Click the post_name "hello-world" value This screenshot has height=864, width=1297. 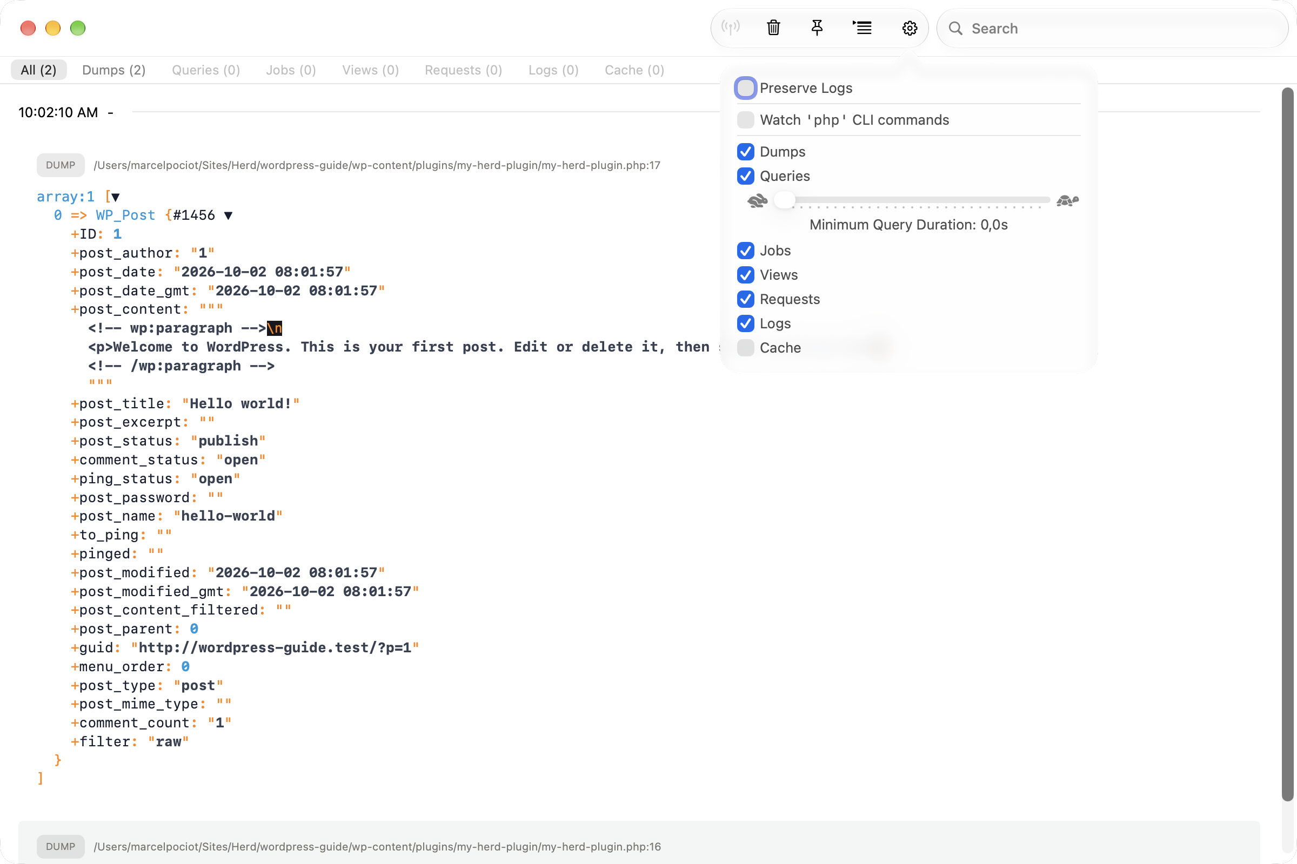pos(228,516)
